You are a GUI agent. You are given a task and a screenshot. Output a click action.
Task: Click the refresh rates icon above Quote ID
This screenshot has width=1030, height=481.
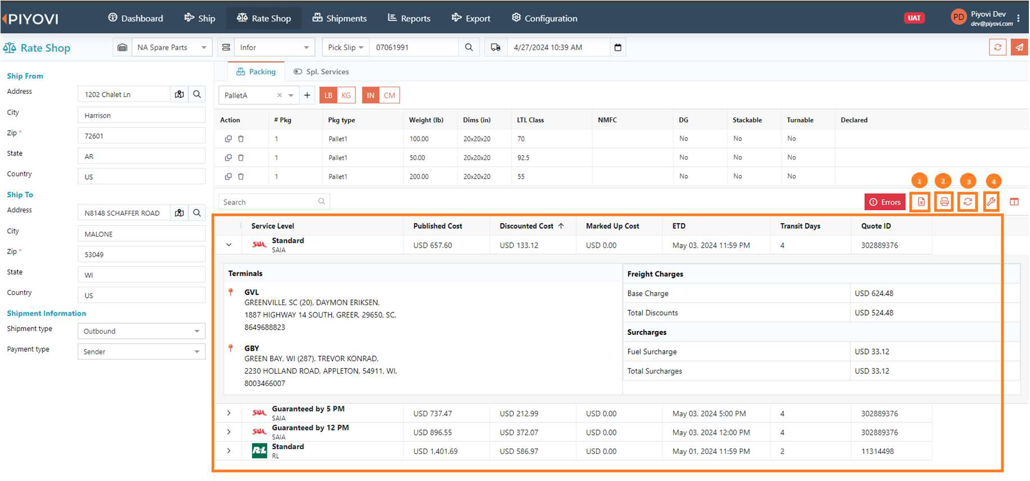(x=968, y=202)
